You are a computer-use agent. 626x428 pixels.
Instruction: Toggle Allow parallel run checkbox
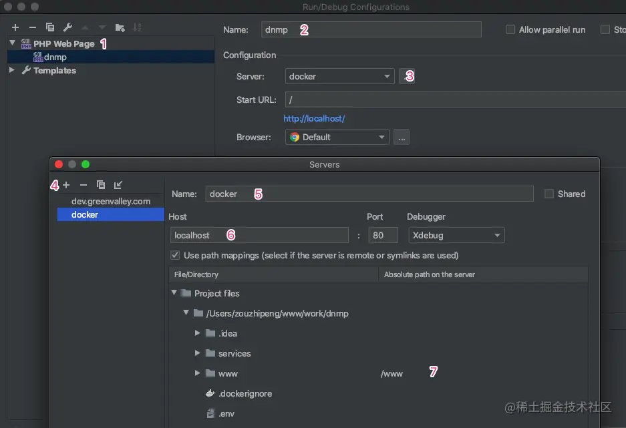510,29
